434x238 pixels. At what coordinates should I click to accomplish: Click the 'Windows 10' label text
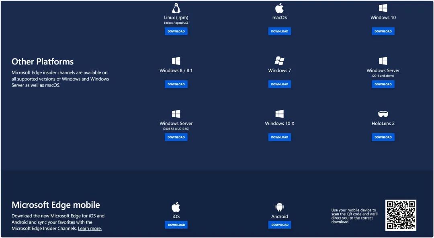coord(383,17)
